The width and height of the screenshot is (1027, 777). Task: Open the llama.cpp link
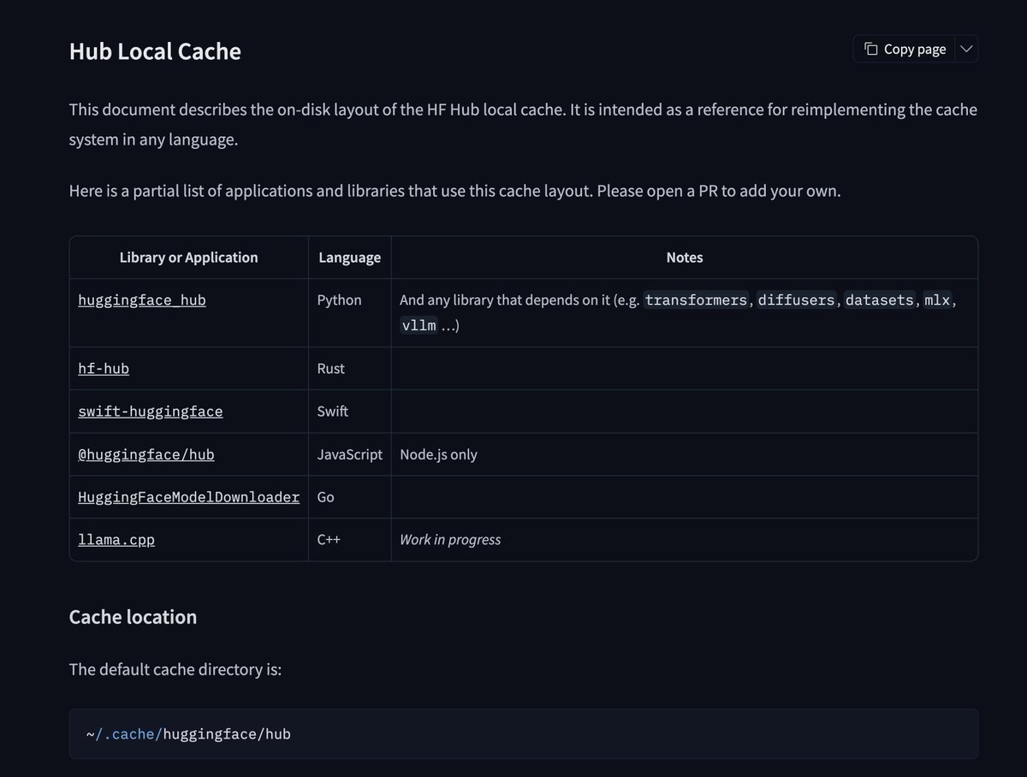click(116, 540)
